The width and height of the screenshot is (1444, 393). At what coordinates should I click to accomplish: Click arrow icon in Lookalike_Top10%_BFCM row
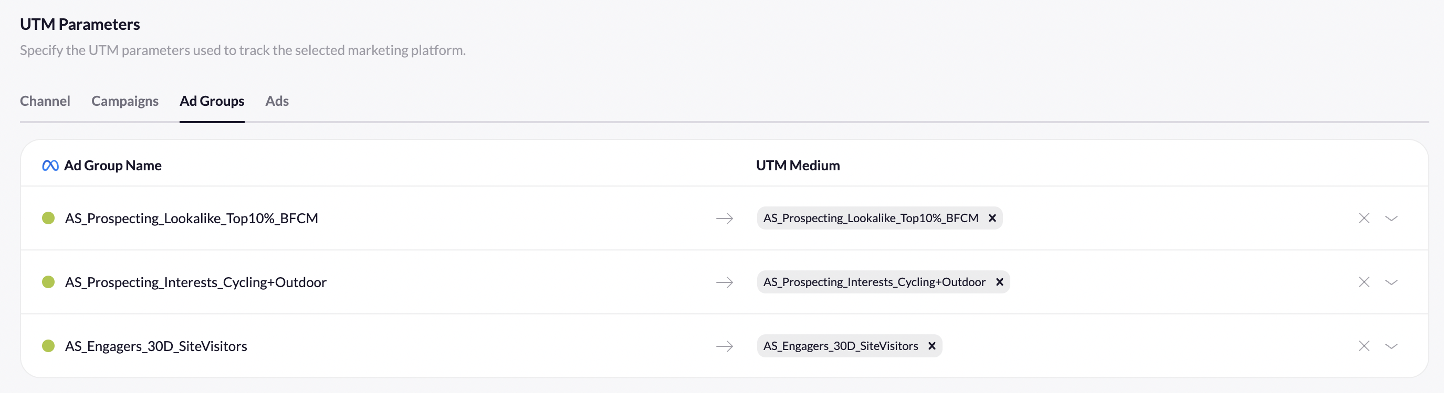(725, 218)
